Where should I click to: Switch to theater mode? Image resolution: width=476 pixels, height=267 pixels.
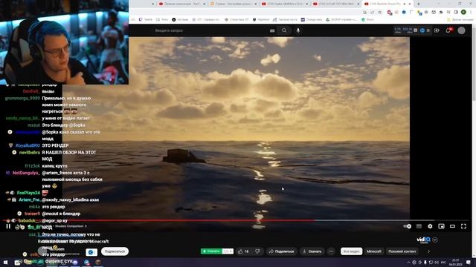pos(452,226)
